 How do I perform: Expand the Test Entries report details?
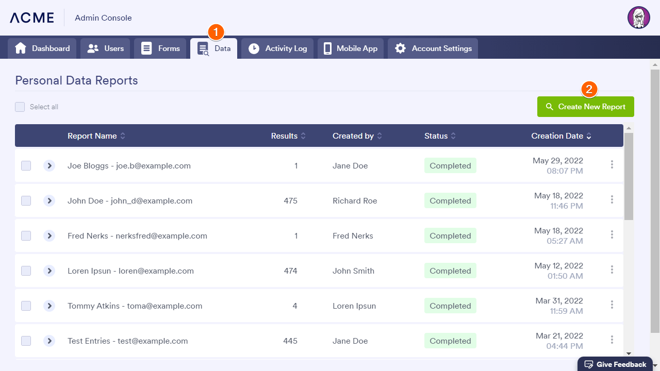(x=49, y=341)
